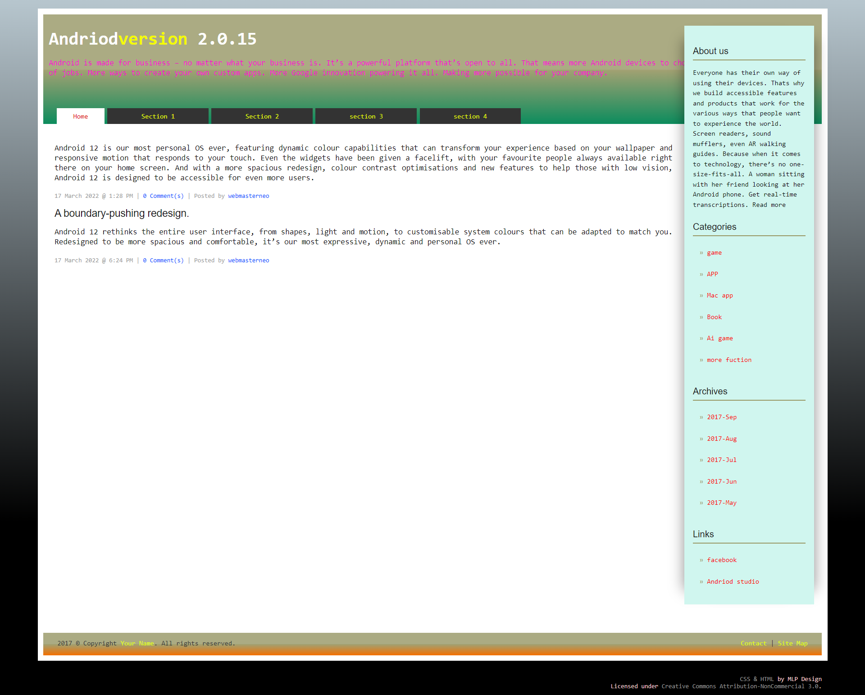Open the Contact page
The image size is (865, 695).
[753, 643]
